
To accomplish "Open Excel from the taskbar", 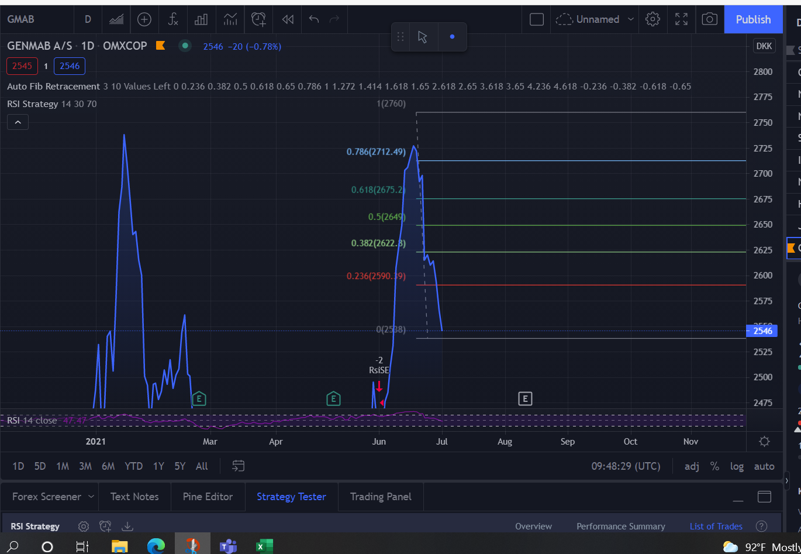I will point(264,546).
